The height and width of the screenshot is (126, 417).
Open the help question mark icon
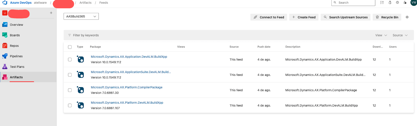pos(397,3)
